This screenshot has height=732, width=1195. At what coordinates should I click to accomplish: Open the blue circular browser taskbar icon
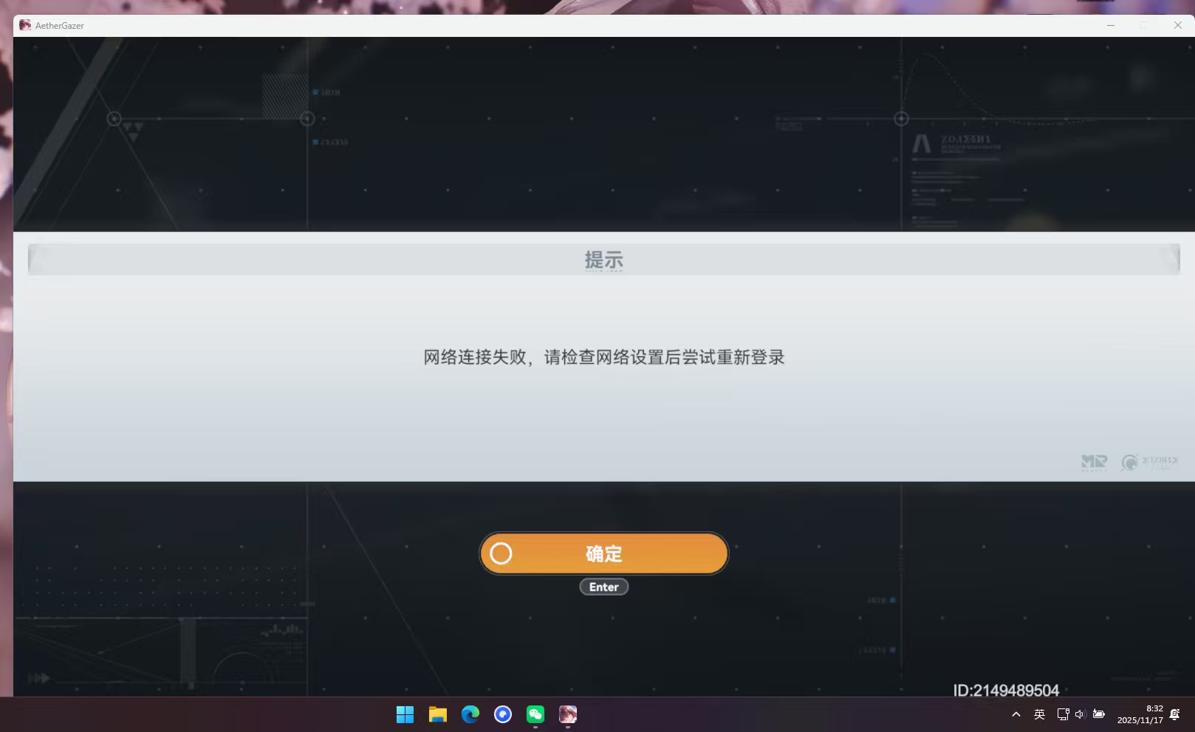coord(503,714)
